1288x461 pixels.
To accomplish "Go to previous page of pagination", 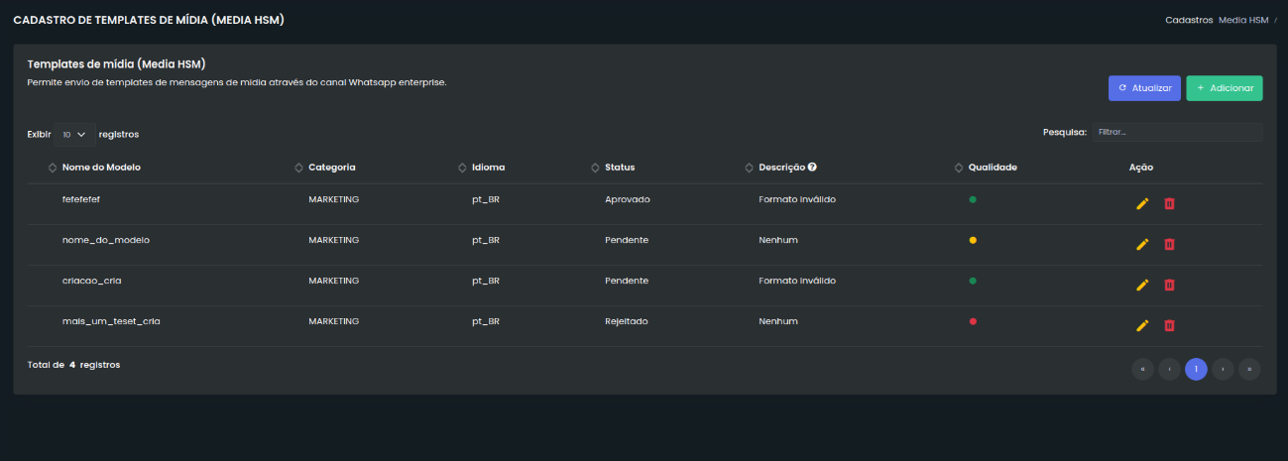I will pos(1169,369).
